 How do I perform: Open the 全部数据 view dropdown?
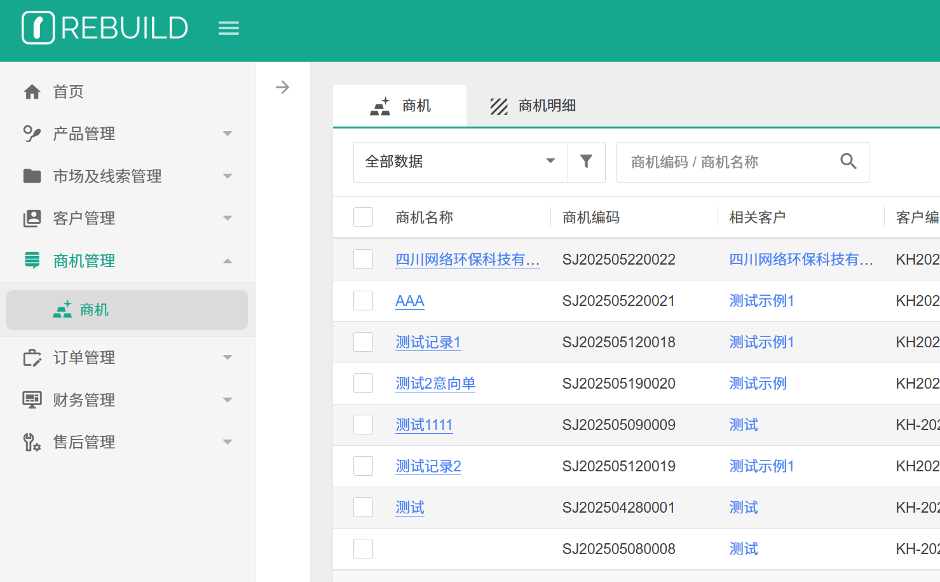(x=460, y=162)
